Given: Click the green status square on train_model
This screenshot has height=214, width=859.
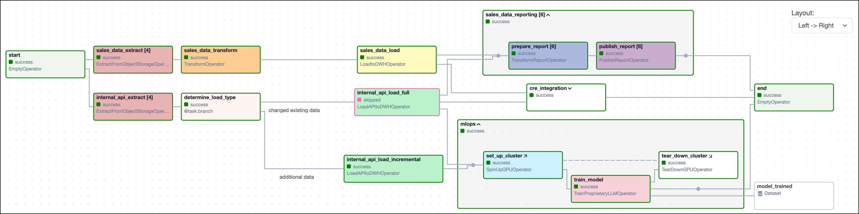Looking at the screenshot, I should [576, 187].
